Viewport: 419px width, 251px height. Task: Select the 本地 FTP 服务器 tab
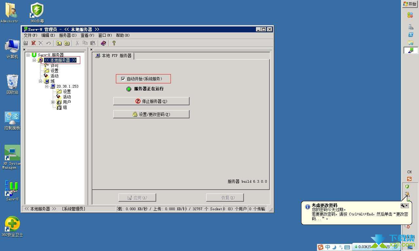113,56
